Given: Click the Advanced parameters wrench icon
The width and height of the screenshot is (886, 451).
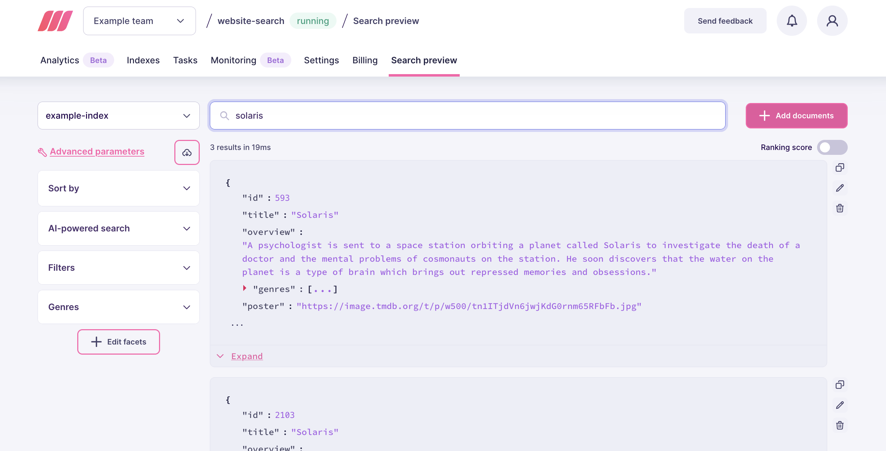Looking at the screenshot, I should [x=42, y=152].
